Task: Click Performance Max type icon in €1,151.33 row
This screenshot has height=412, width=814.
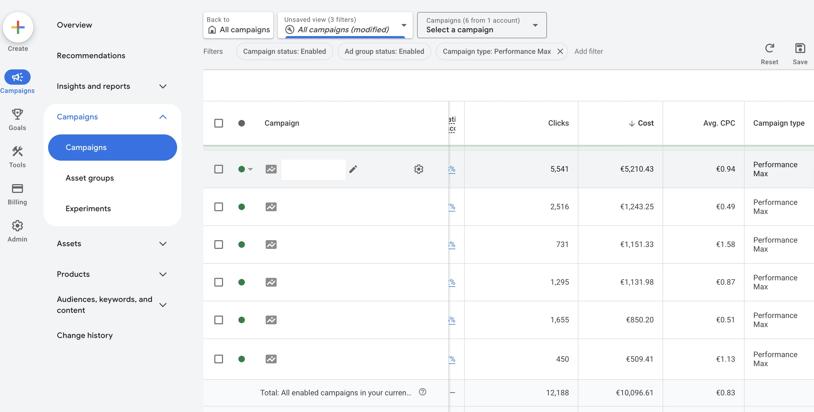Action: pos(271,244)
